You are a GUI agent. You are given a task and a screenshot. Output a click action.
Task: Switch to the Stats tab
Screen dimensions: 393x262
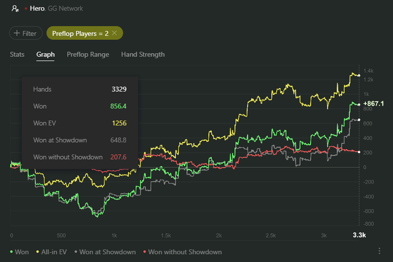coord(17,54)
